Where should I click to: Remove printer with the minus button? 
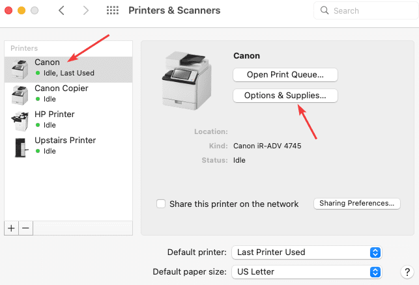coord(25,228)
